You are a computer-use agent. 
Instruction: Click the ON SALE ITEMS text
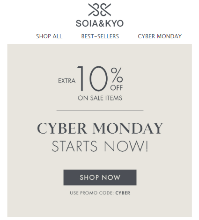pyautogui.click(x=100, y=98)
